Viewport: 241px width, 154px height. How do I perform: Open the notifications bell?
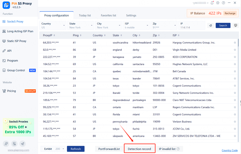(x=212, y=3)
